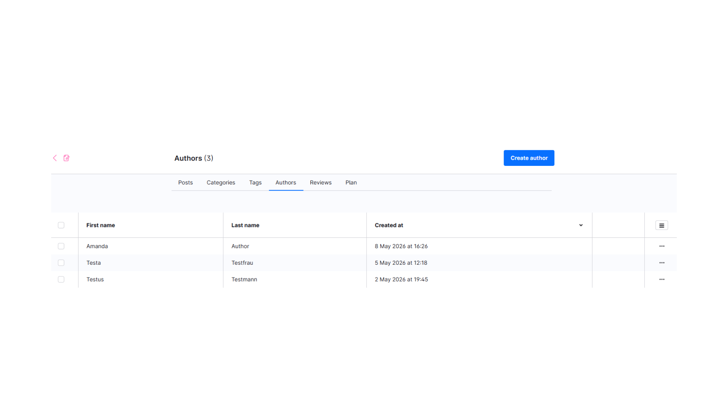Open the three-dot menu for Testus's row
The image size is (728, 409).
(x=662, y=279)
